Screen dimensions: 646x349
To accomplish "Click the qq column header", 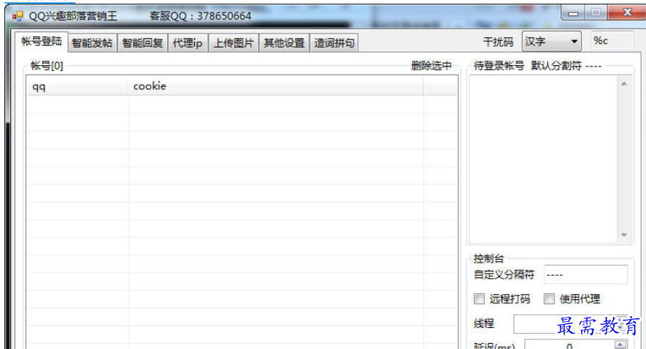I will point(78,86).
